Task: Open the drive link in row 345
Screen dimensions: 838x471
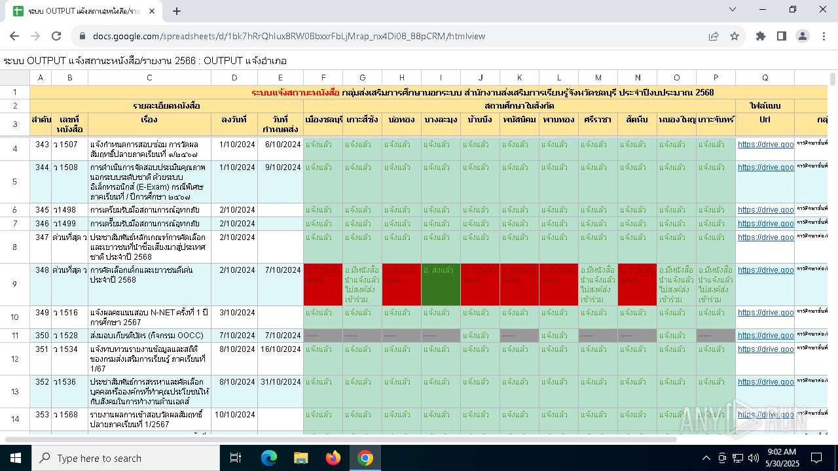Action: point(765,210)
